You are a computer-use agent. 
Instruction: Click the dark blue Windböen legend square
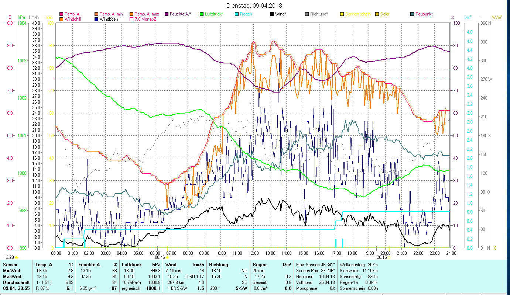[x=96, y=19]
